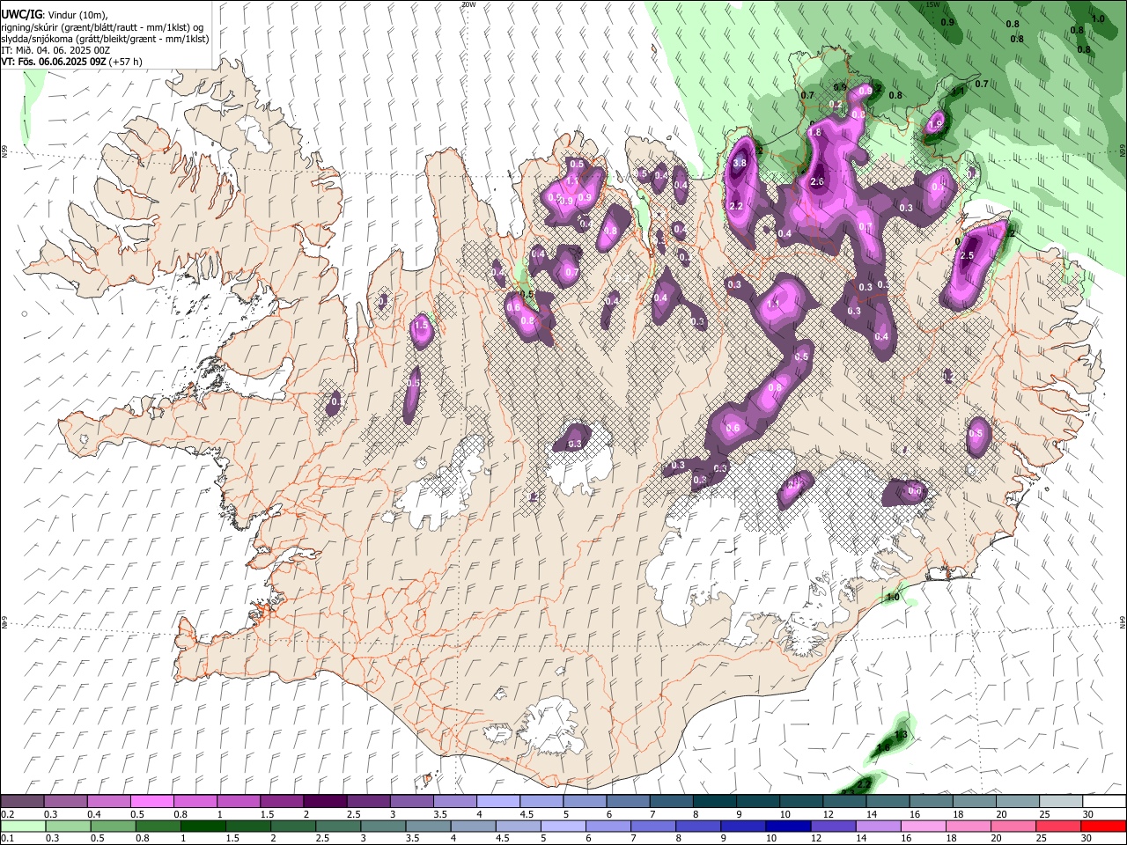Click the medium green 0.5–0.8 rain legend swatch
The image size is (1127, 845).
(114, 826)
